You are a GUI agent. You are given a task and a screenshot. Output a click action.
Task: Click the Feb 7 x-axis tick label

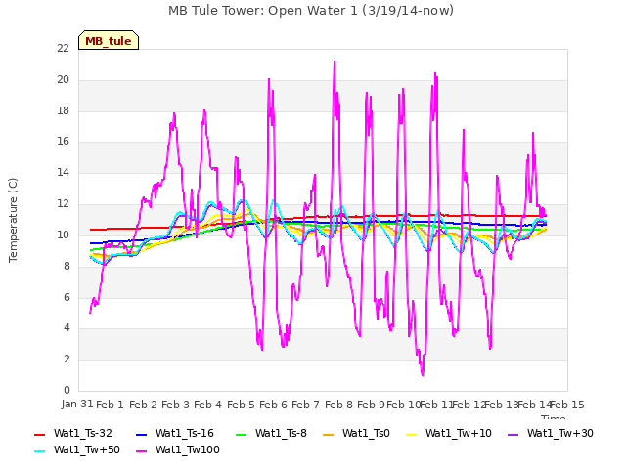(x=305, y=405)
